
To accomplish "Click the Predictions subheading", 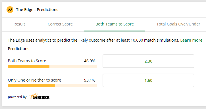I will click(x=18, y=49).
